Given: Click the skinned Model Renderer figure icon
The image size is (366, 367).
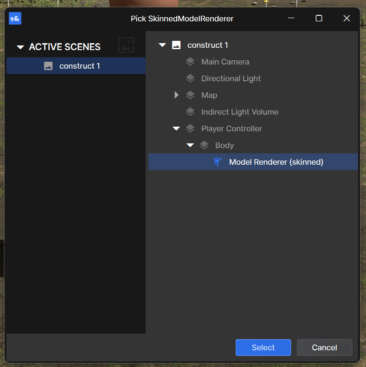Looking at the screenshot, I should [218, 162].
